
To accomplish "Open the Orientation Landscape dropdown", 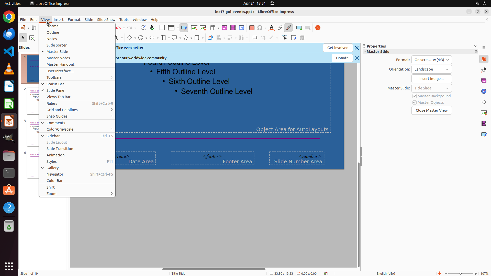I will (431, 69).
